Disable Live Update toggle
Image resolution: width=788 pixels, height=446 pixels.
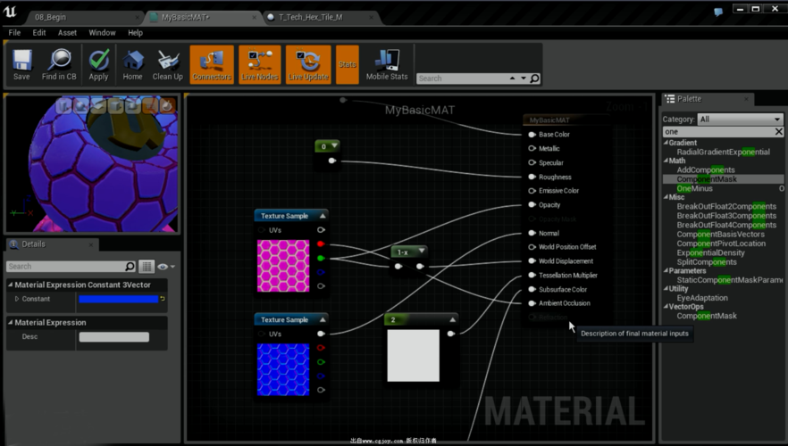coord(308,64)
